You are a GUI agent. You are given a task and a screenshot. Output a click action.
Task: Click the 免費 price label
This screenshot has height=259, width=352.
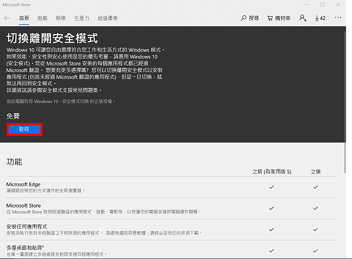13,116
